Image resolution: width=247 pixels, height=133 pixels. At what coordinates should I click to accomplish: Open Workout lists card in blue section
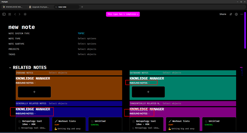click(x=69, y=124)
